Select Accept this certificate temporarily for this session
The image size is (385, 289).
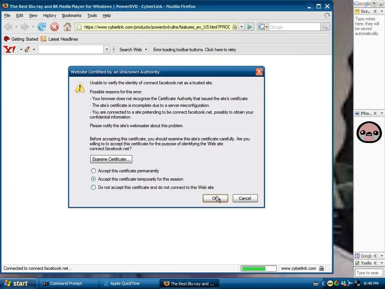click(93, 179)
